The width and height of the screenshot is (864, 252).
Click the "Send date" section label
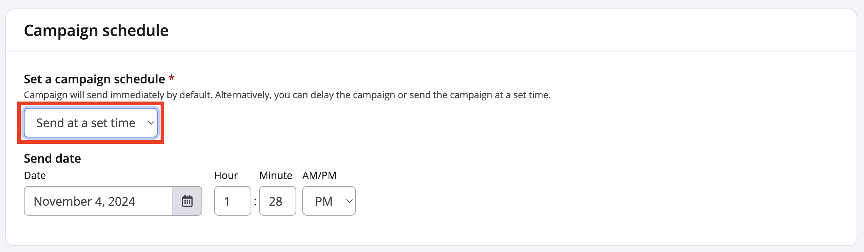click(52, 159)
